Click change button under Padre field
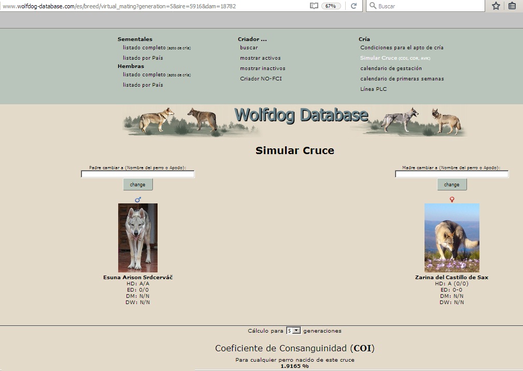 pyautogui.click(x=138, y=184)
